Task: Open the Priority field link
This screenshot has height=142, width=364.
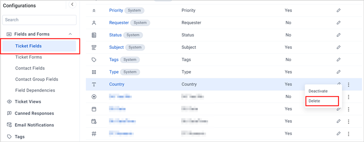Action: (x=116, y=11)
